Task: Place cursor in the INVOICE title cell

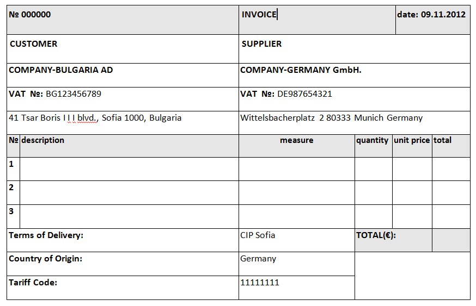Action: pos(259,15)
